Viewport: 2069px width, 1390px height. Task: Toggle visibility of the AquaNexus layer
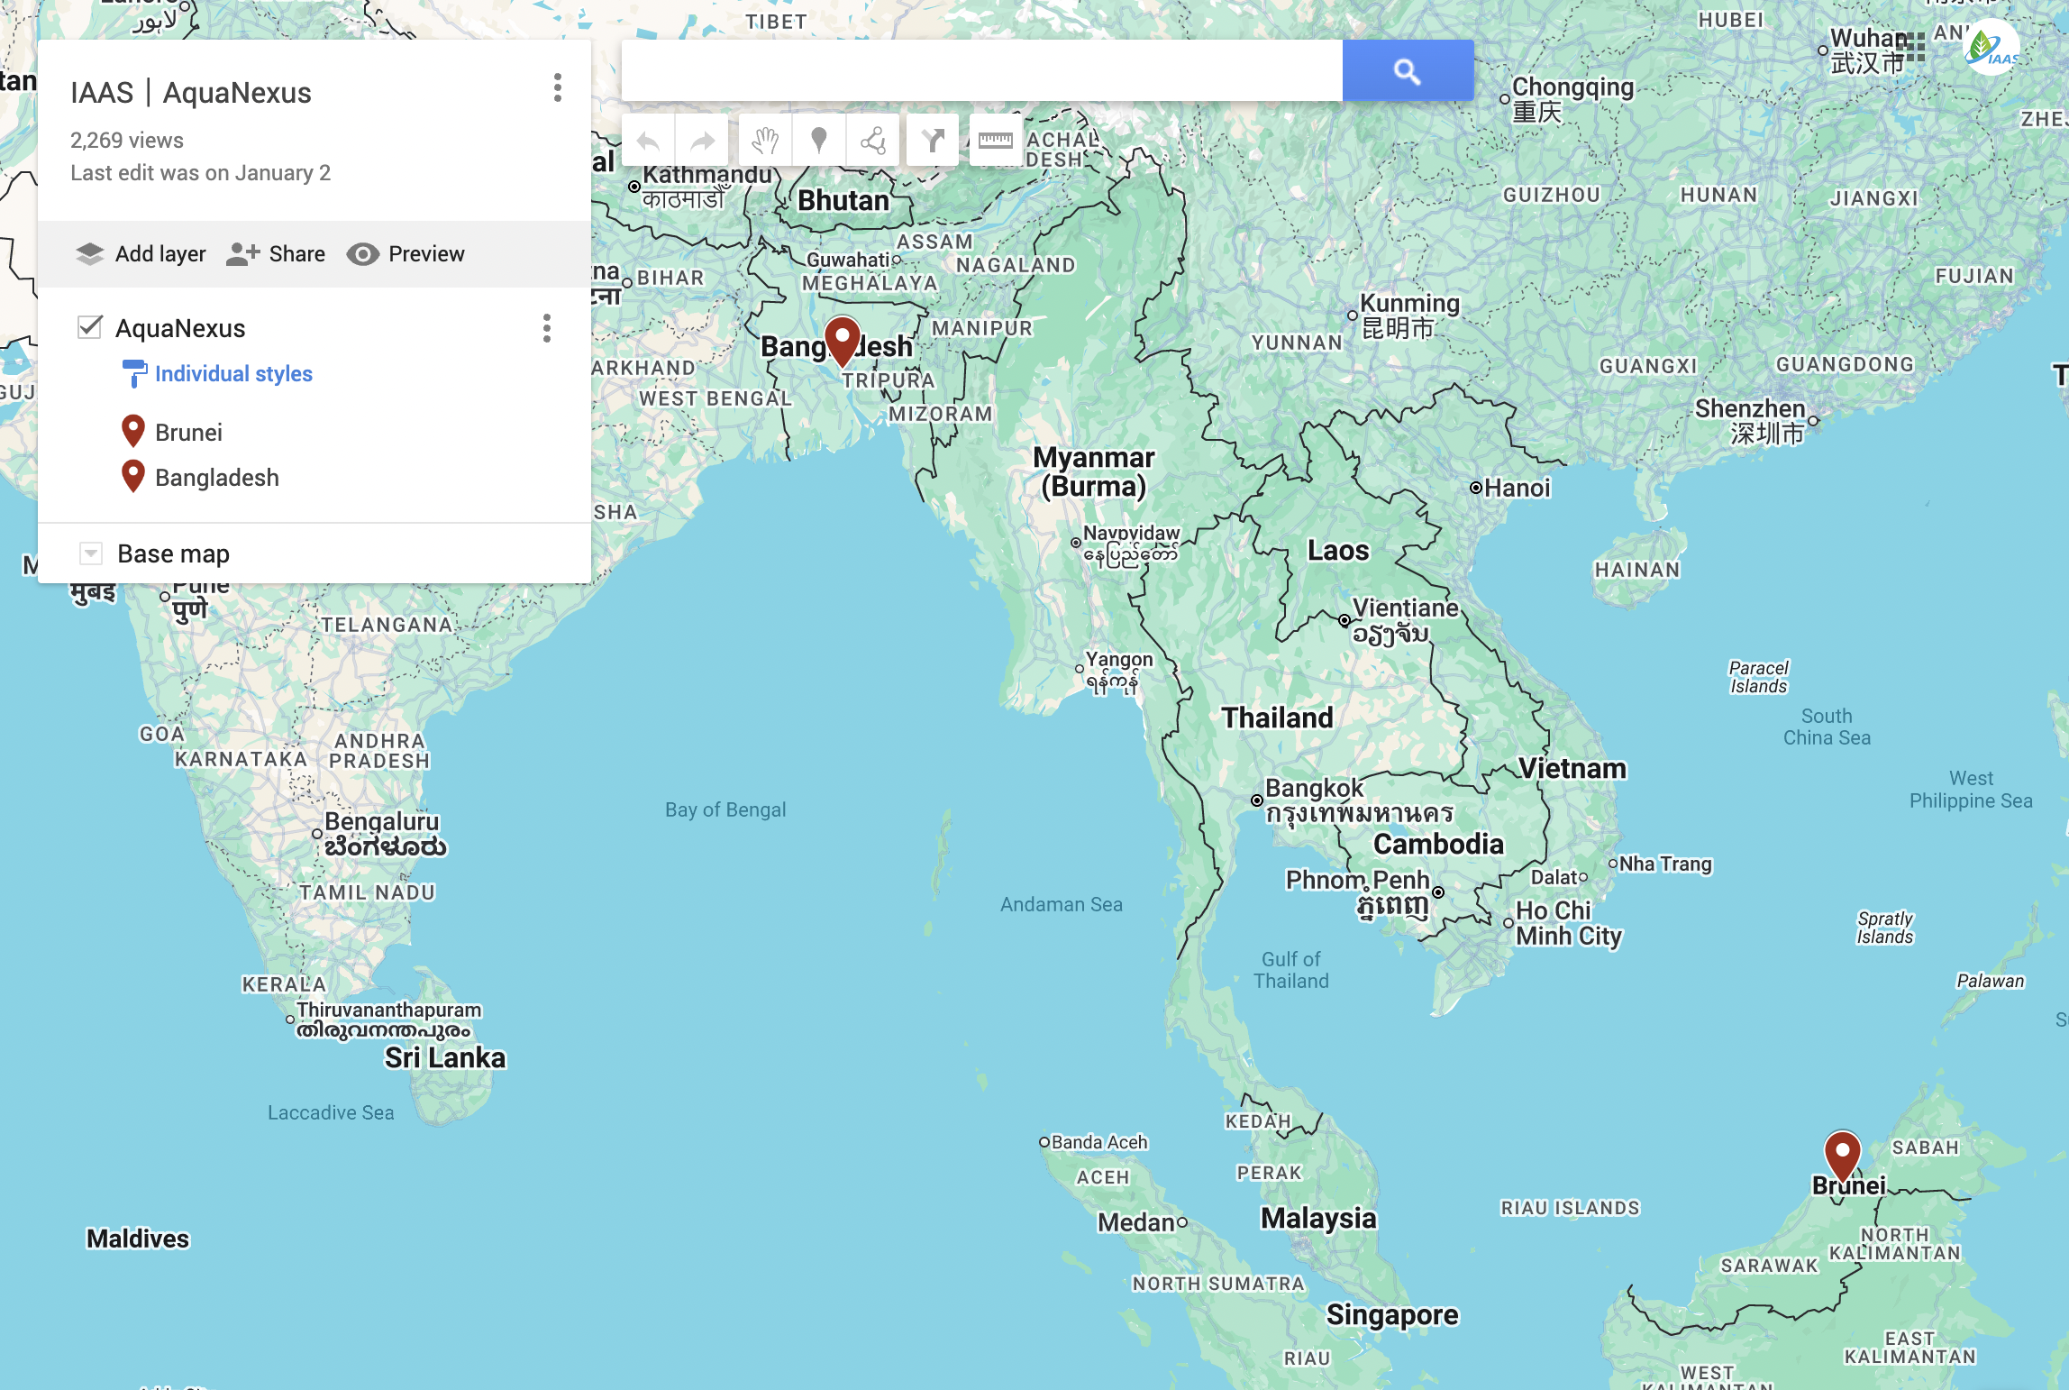[90, 326]
